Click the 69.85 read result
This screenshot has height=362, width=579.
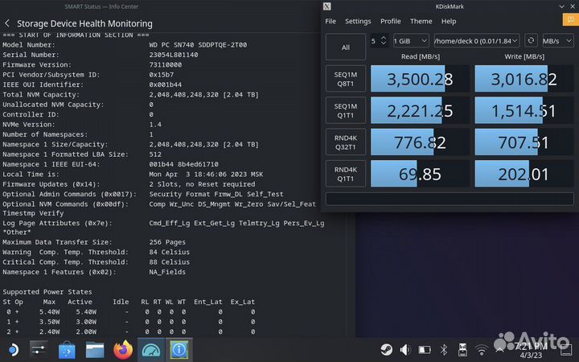pyautogui.click(x=420, y=174)
